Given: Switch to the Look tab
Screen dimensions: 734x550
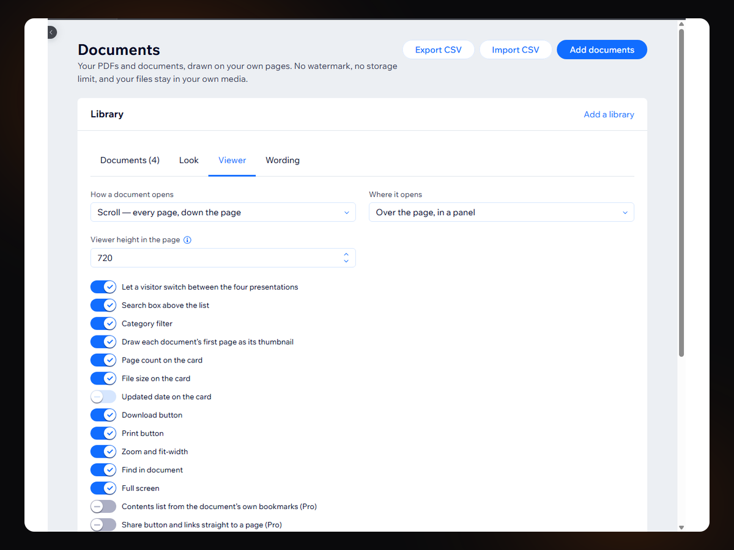Looking at the screenshot, I should tap(189, 160).
